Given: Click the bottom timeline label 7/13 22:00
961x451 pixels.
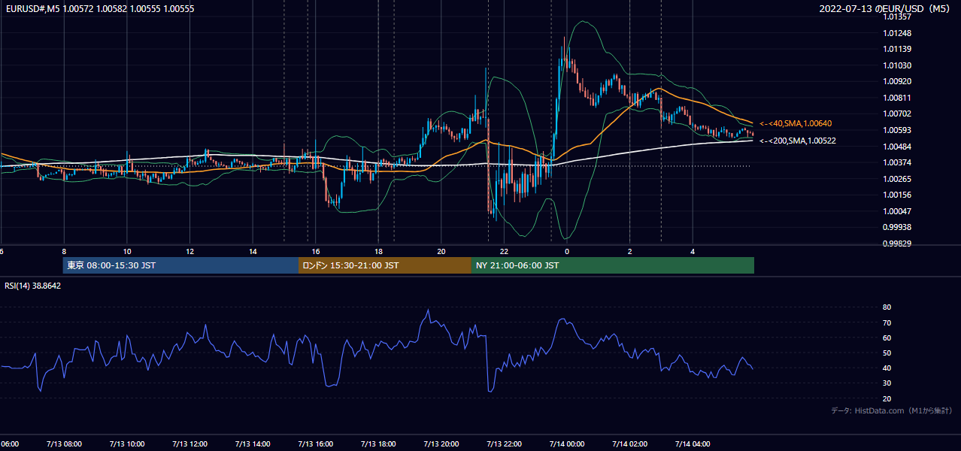Looking at the screenshot, I should [504, 443].
